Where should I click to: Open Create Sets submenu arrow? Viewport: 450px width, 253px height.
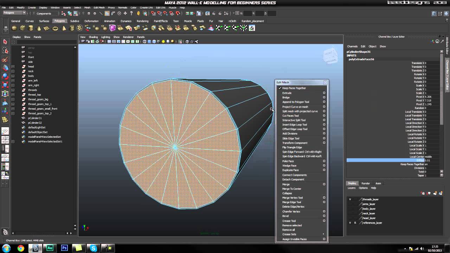[x=323, y=234]
